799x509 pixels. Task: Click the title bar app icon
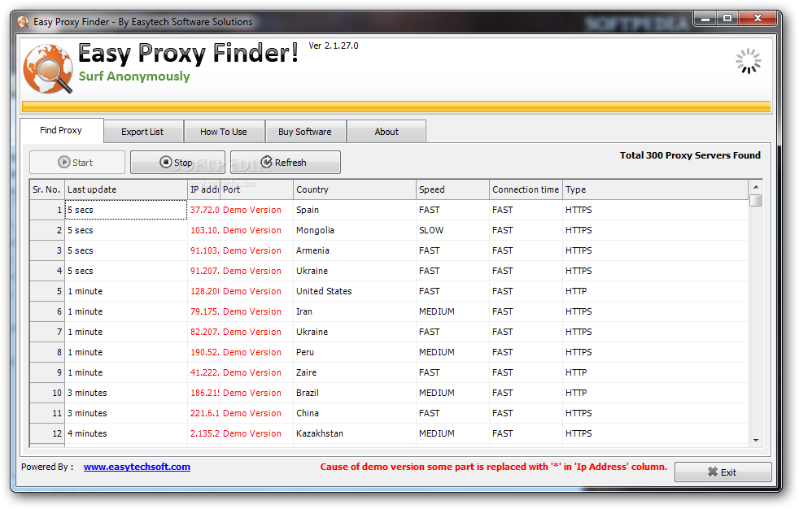pyautogui.click(x=23, y=22)
